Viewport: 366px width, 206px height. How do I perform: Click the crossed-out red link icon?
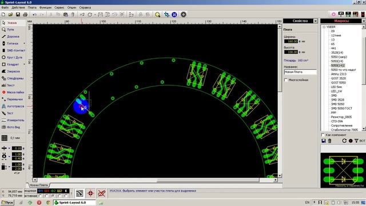(x=102, y=193)
